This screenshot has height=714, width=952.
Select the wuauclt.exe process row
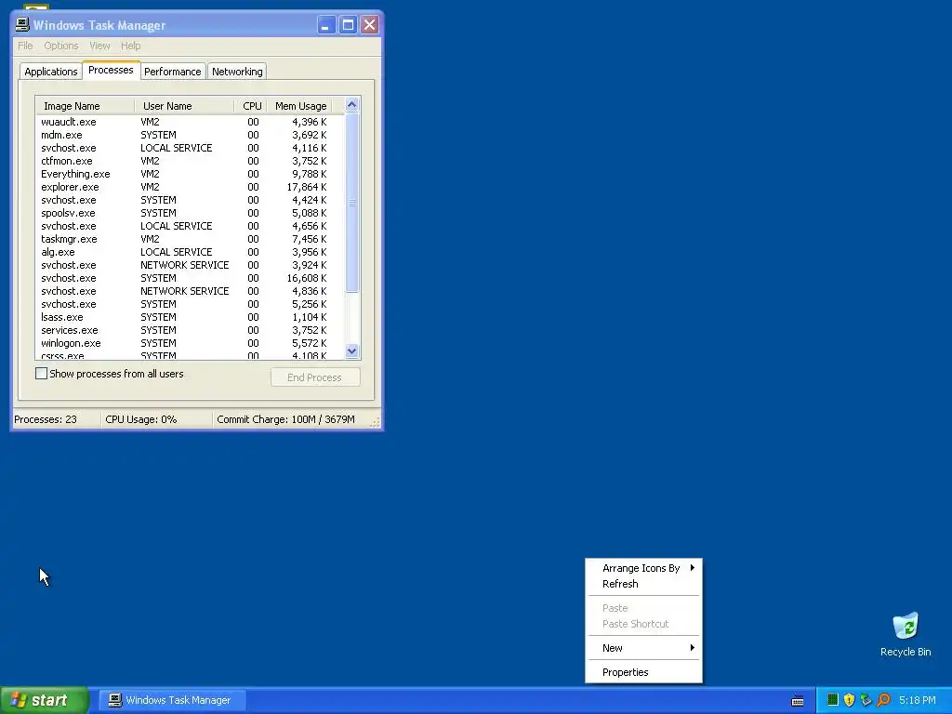[190, 122]
